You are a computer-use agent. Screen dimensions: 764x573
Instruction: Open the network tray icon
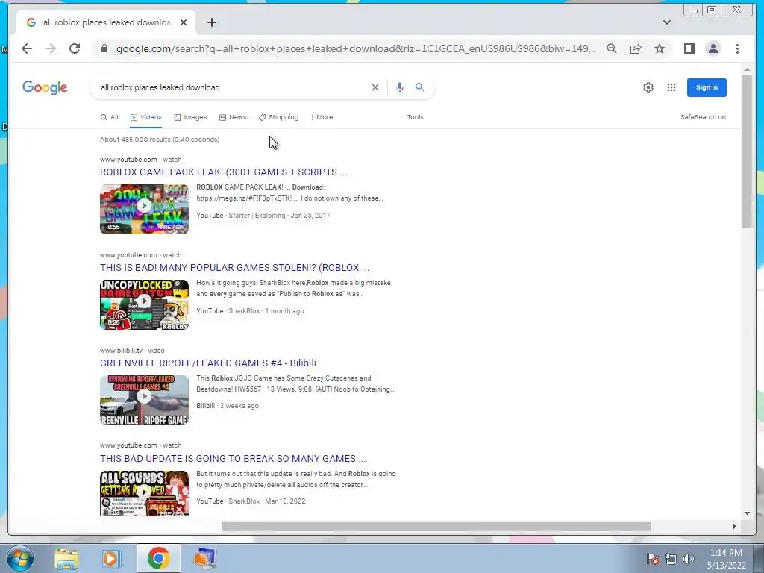tap(671, 559)
